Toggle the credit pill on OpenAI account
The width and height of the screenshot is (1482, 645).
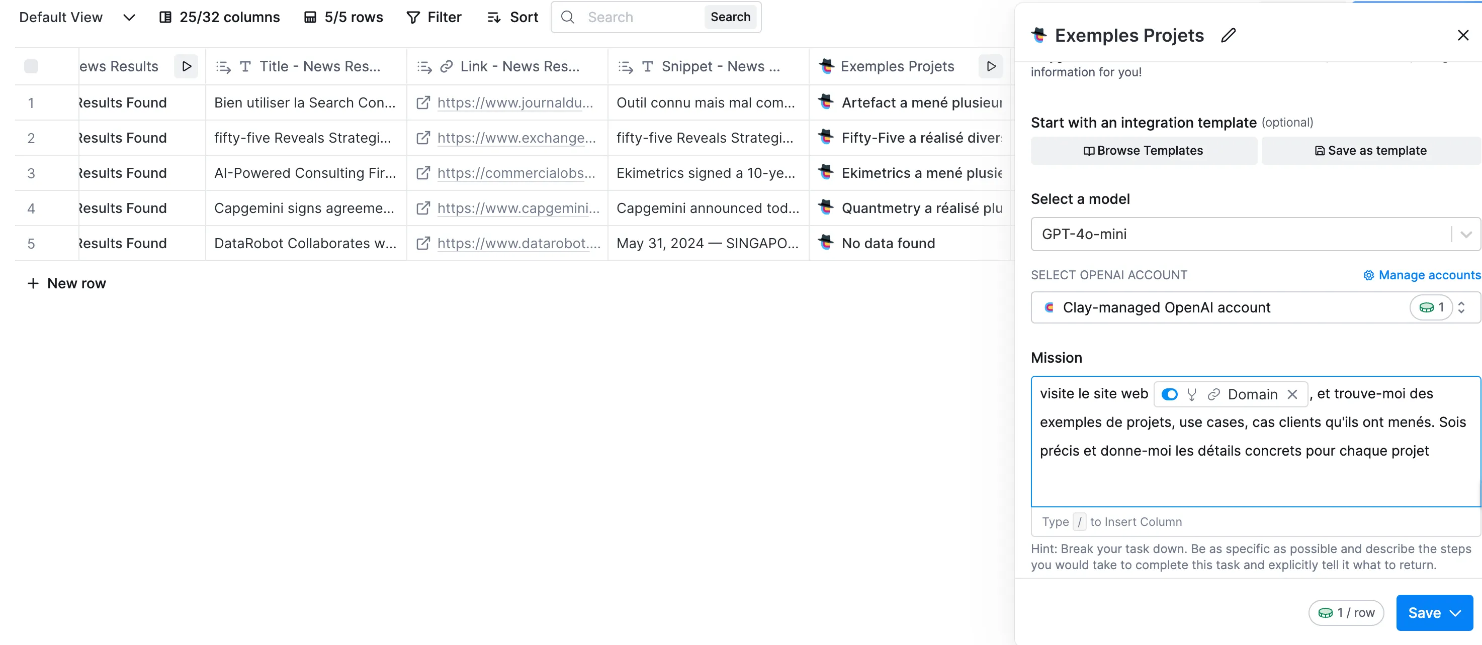tap(1431, 307)
